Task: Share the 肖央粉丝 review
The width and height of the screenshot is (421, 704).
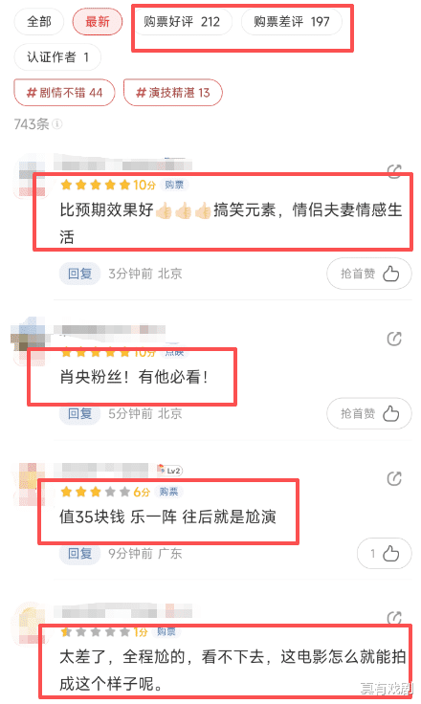Action: [394, 339]
